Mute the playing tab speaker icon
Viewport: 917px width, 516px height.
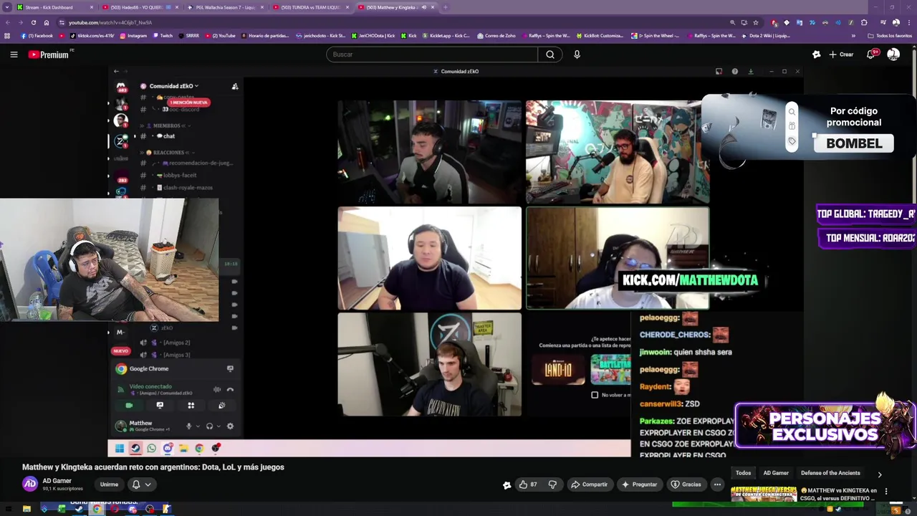pyautogui.click(x=424, y=7)
